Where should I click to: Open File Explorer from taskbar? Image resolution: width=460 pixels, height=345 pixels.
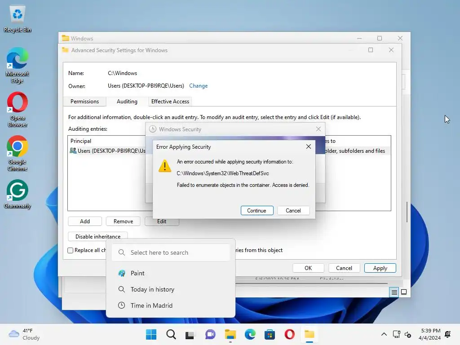[230, 334]
